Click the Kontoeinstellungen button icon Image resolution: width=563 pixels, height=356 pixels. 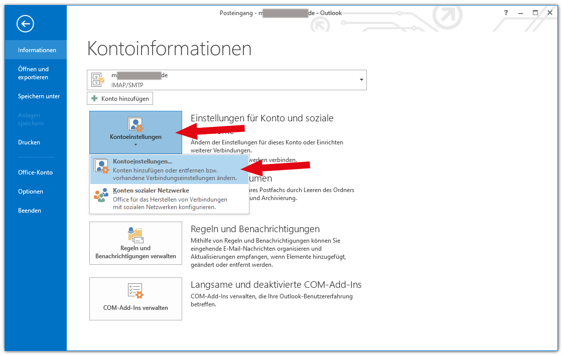pos(135,124)
